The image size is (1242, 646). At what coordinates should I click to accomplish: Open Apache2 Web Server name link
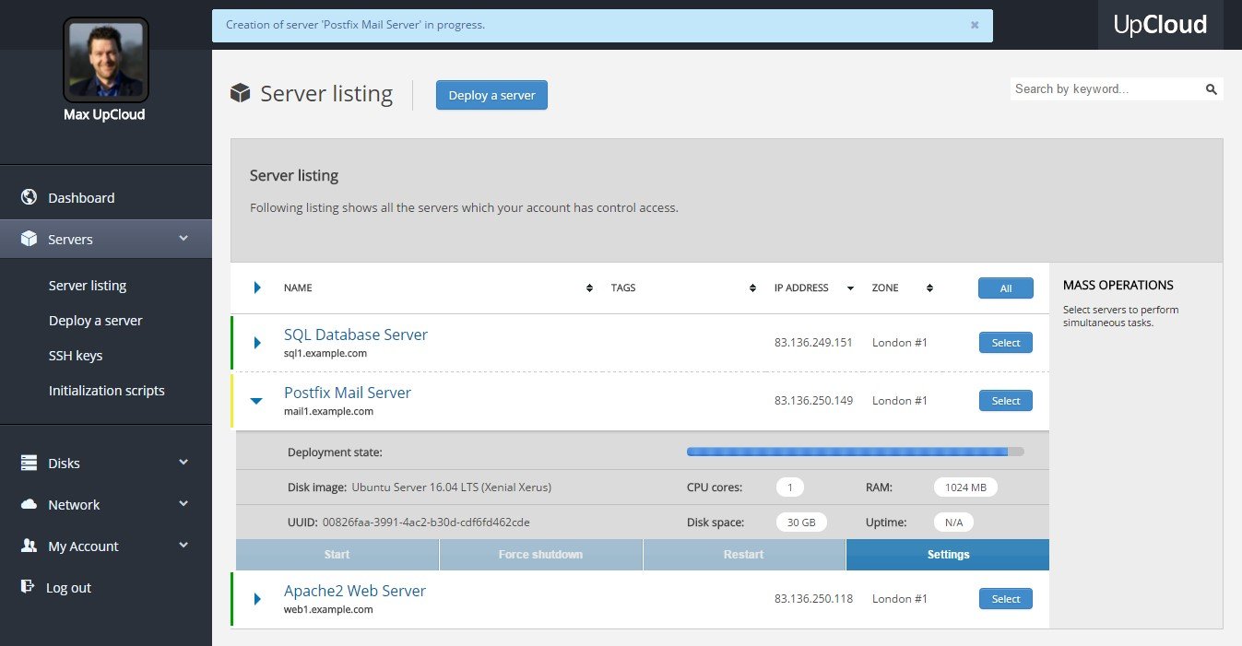(x=355, y=591)
